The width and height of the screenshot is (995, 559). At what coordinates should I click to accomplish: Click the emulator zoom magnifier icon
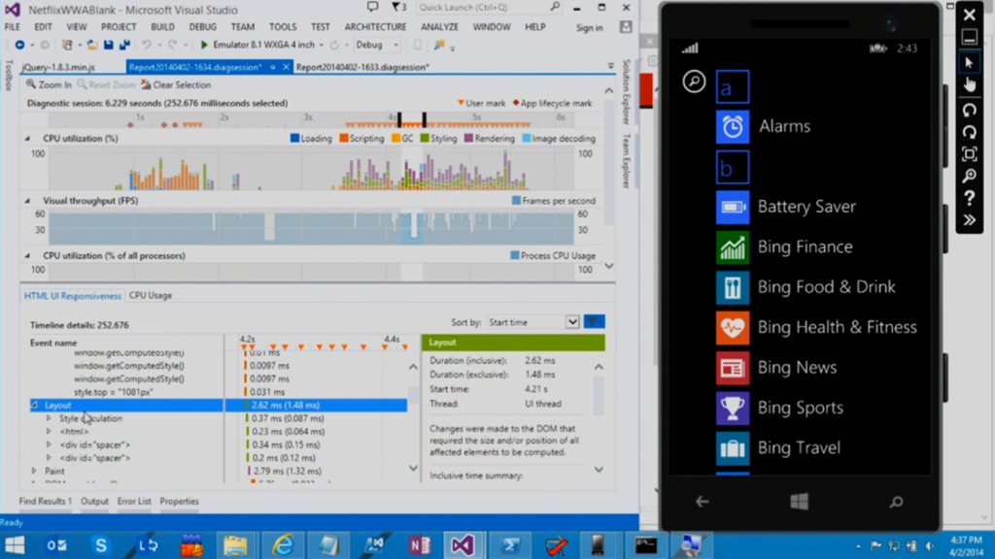pos(969,177)
